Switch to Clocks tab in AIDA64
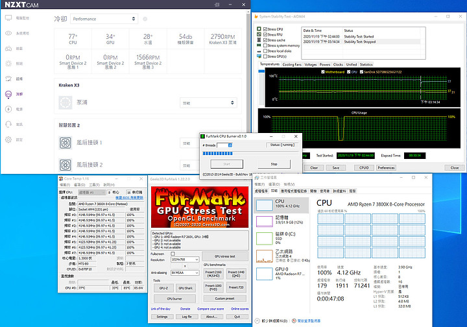This screenshot has width=467, height=327. click(x=338, y=65)
